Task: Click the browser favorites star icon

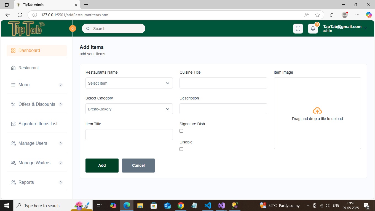Action: pyautogui.click(x=317, y=15)
